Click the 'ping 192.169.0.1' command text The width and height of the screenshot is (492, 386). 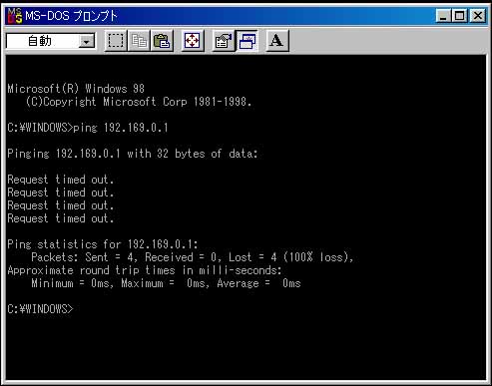tap(121, 128)
